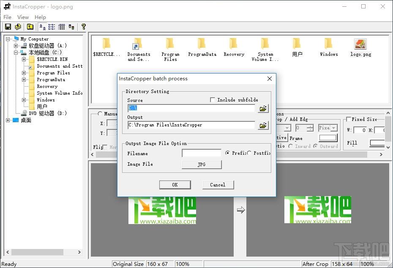Click Cancel in batch process dialog
393x268 pixels.
(x=218, y=185)
